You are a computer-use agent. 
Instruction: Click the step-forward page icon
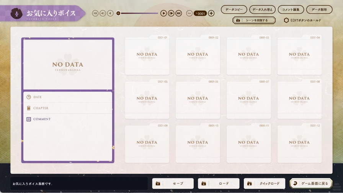click(171, 13)
